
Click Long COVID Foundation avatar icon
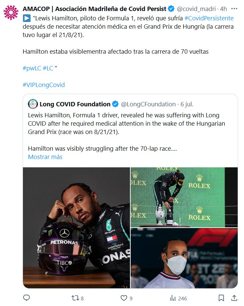point(33,104)
